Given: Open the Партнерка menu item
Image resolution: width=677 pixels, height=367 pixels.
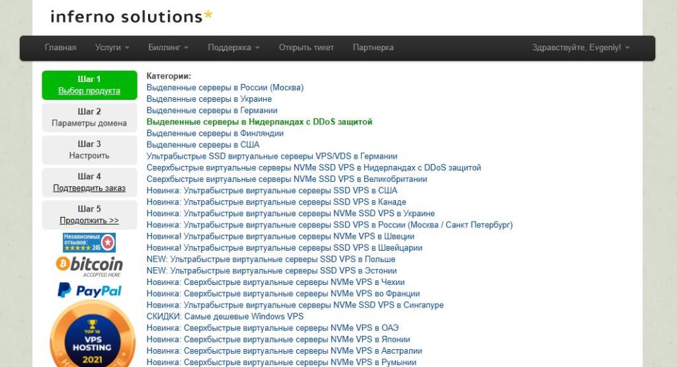Looking at the screenshot, I should [373, 48].
